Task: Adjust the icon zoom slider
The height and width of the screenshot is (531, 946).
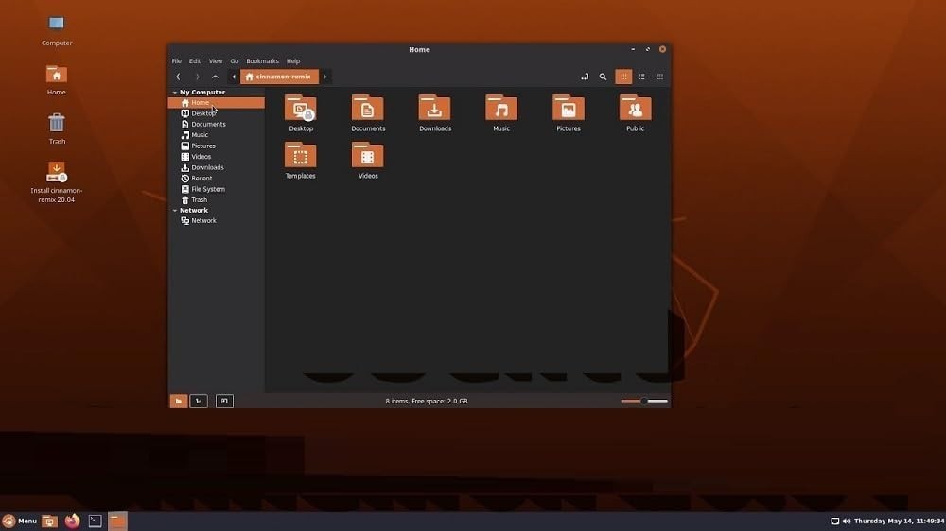Action: pos(644,401)
